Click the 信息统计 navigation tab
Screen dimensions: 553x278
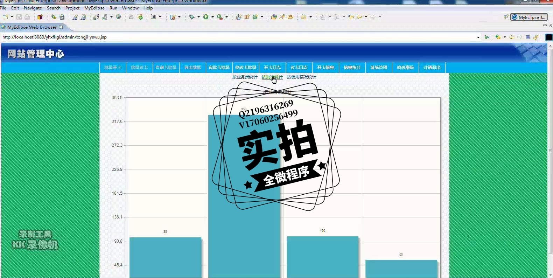coord(352,68)
